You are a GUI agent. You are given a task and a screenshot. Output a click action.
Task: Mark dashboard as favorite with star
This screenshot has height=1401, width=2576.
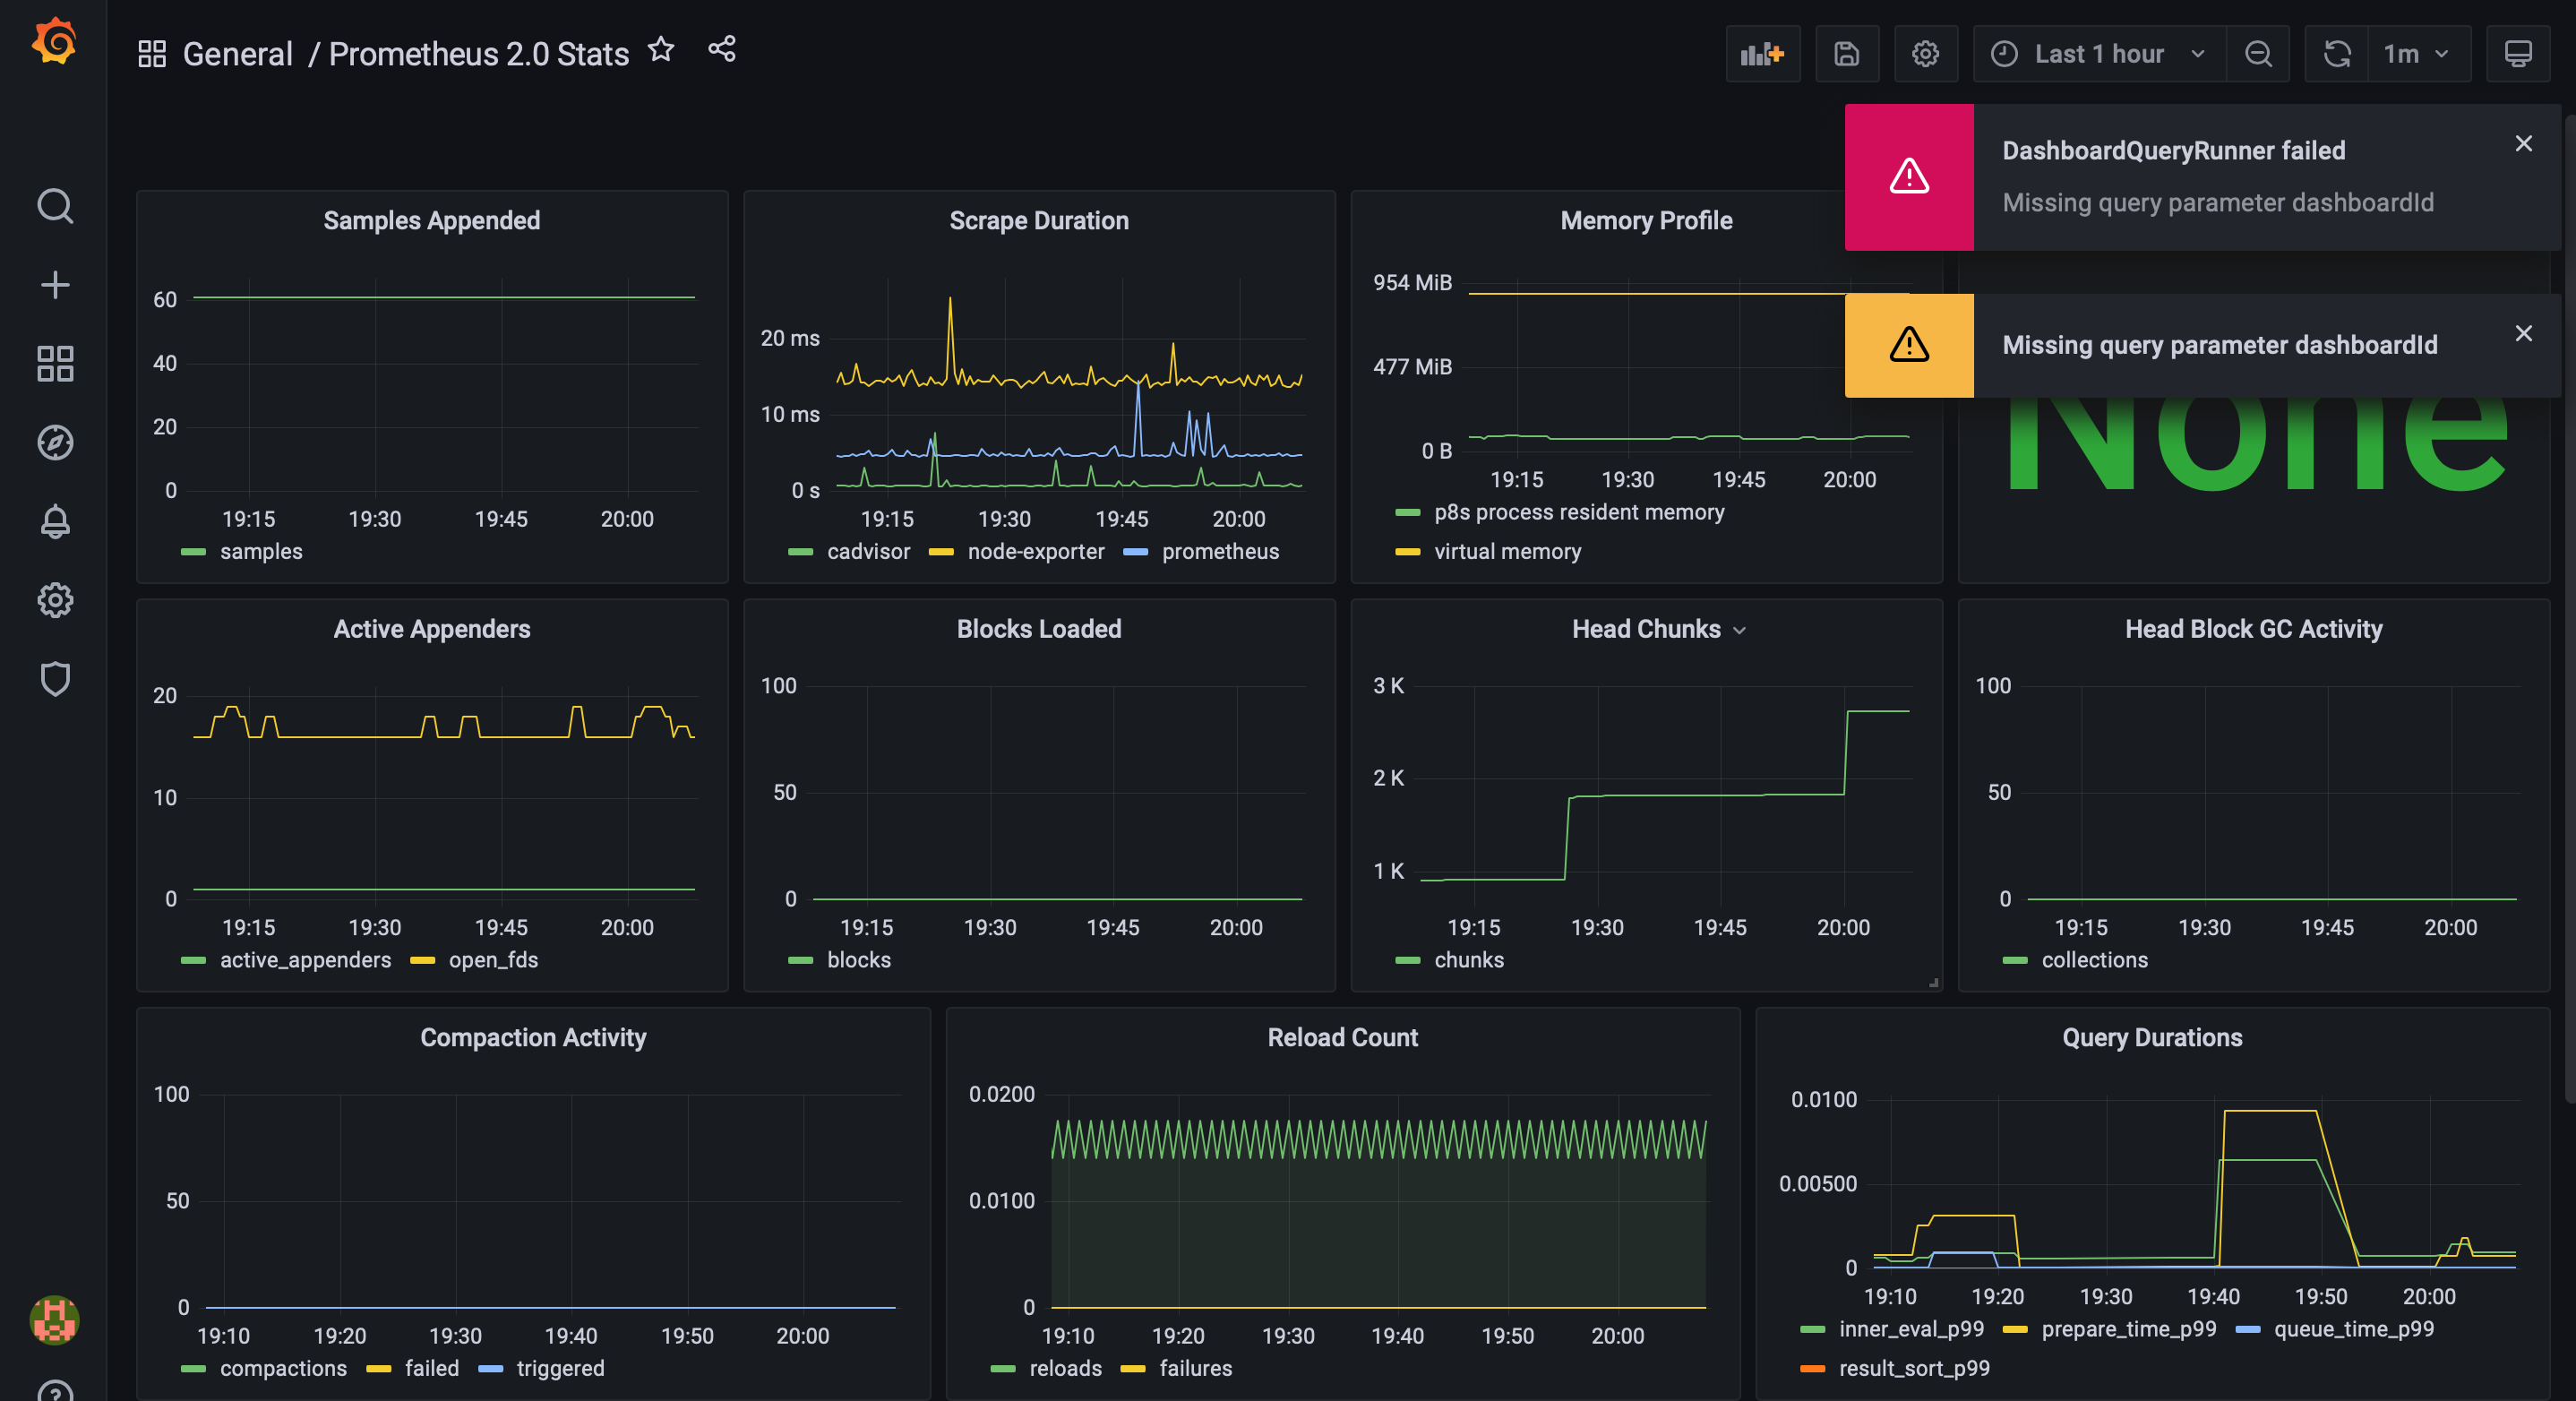pos(661,50)
